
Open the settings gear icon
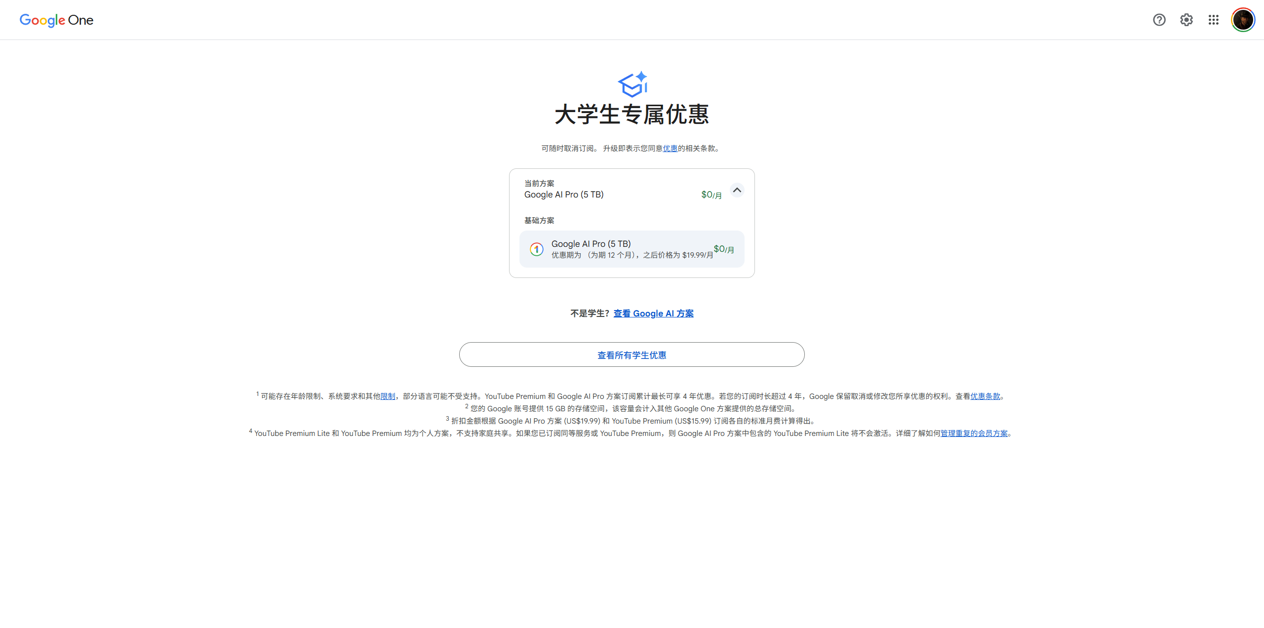click(1186, 20)
